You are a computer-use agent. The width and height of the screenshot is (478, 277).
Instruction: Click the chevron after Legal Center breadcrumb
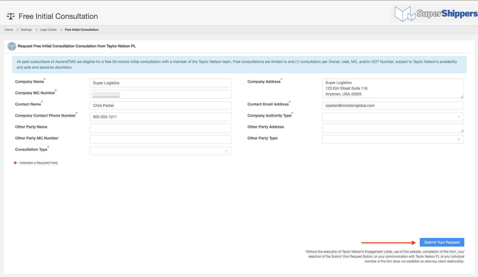coord(61,30)
